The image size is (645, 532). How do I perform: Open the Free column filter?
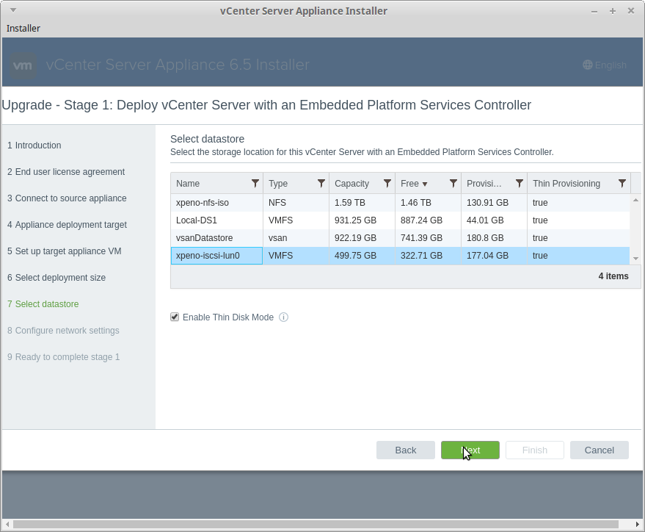click(453, 184)
